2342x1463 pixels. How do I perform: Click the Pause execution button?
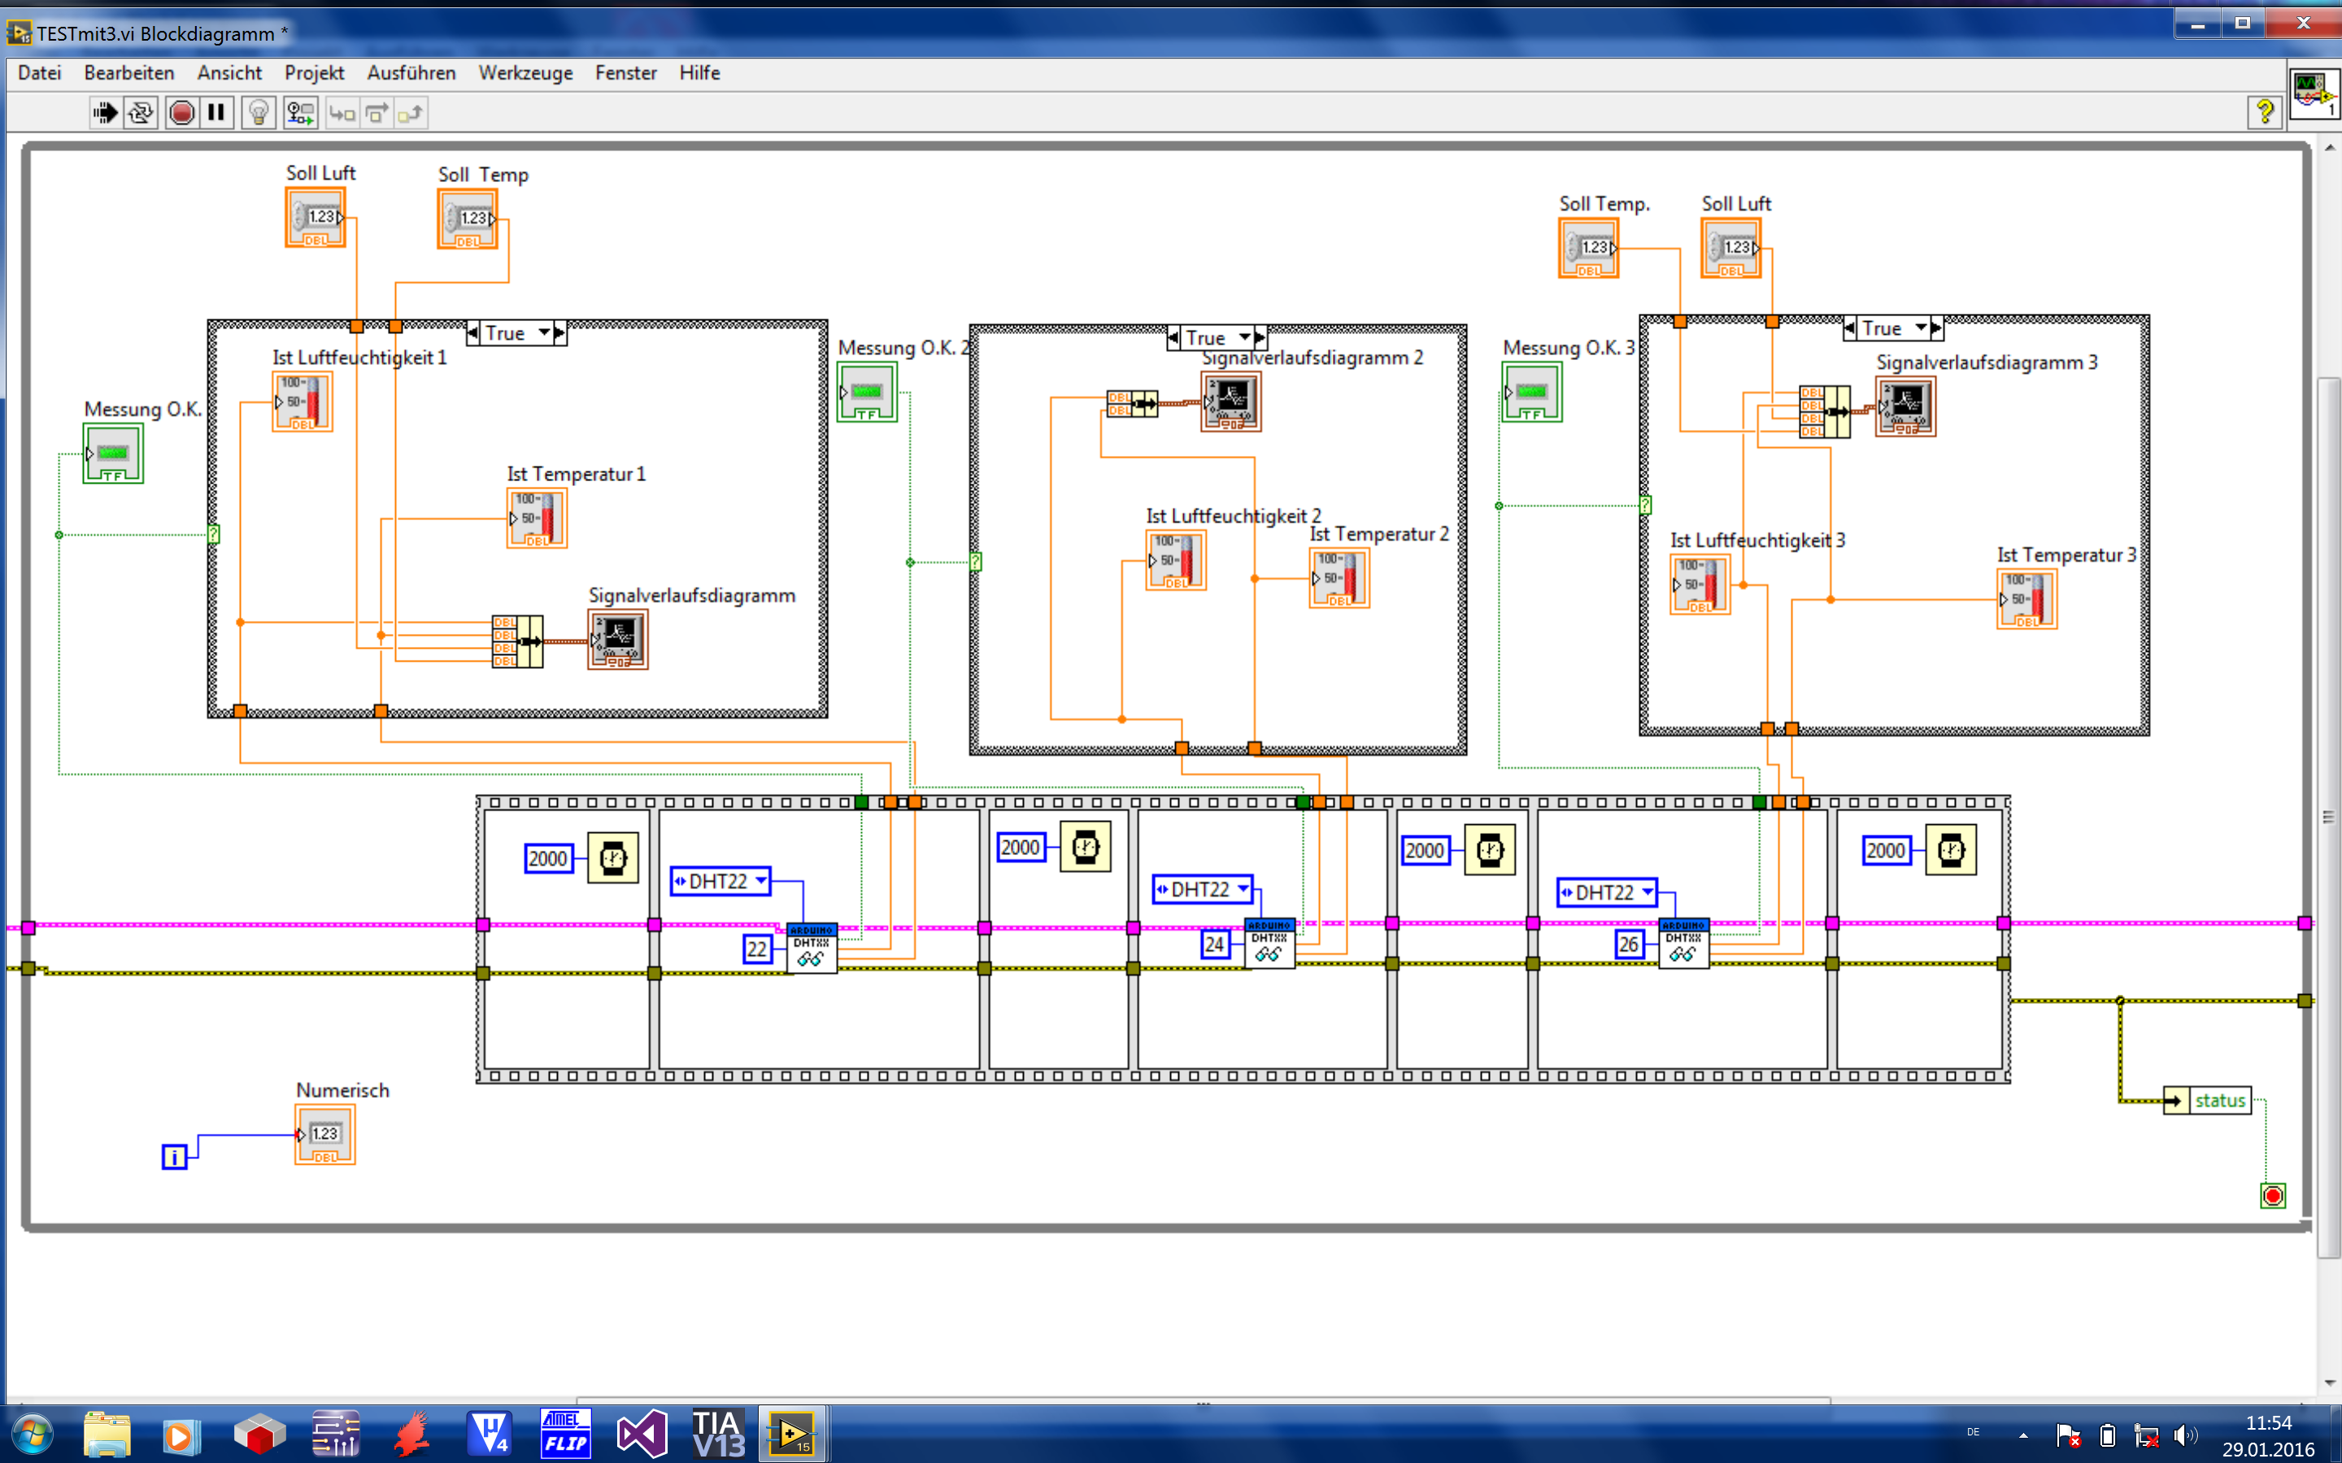pos(217,113)
